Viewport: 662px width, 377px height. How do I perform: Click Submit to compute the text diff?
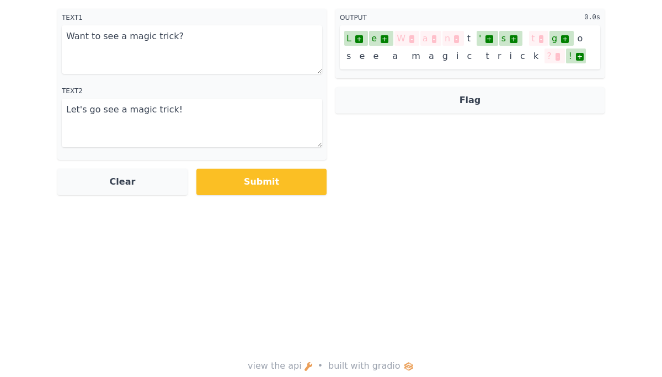(261, 182)
